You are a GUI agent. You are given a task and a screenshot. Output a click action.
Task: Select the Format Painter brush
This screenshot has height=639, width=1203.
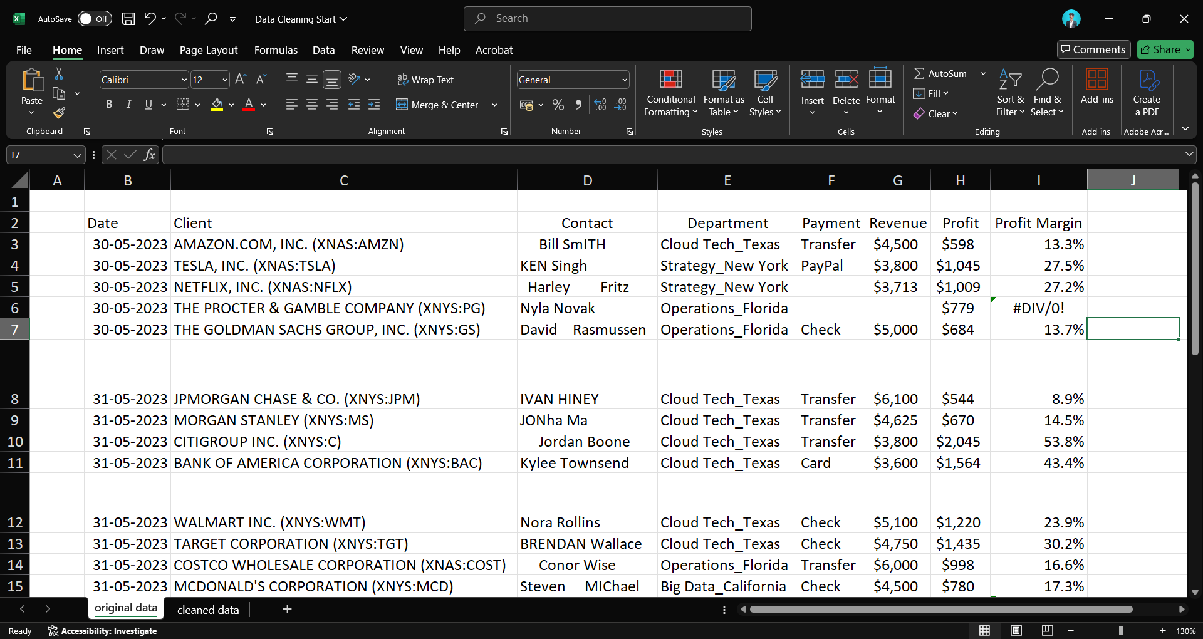click(x=59, y=113)
